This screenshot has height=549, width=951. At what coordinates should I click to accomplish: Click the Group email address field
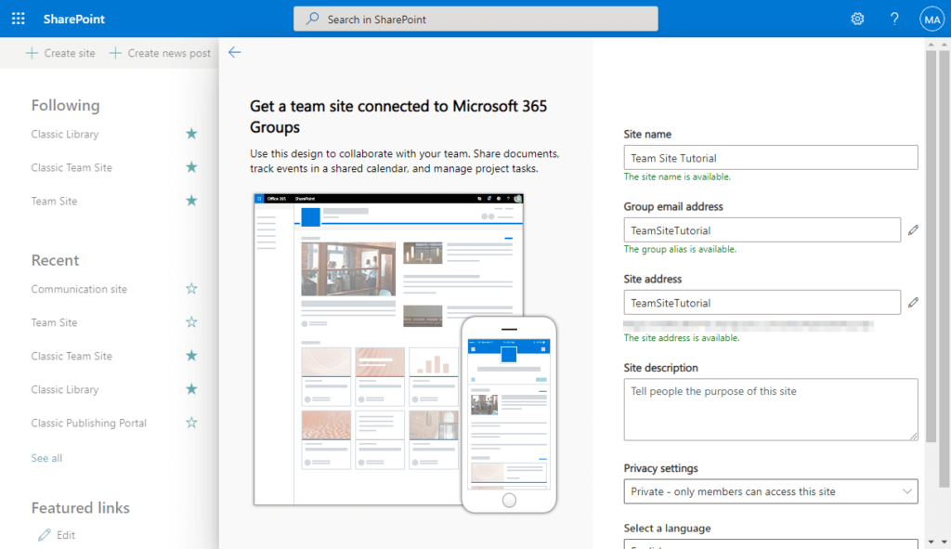[x=762, y=230]
